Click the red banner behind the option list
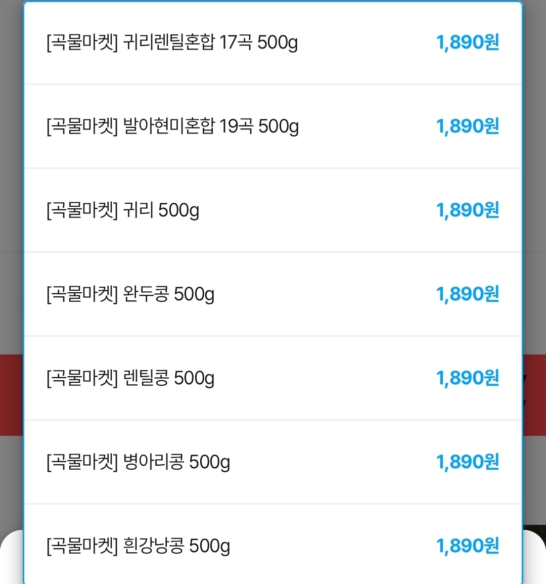Viewport: 546px width, 584px height. point(11,394)
